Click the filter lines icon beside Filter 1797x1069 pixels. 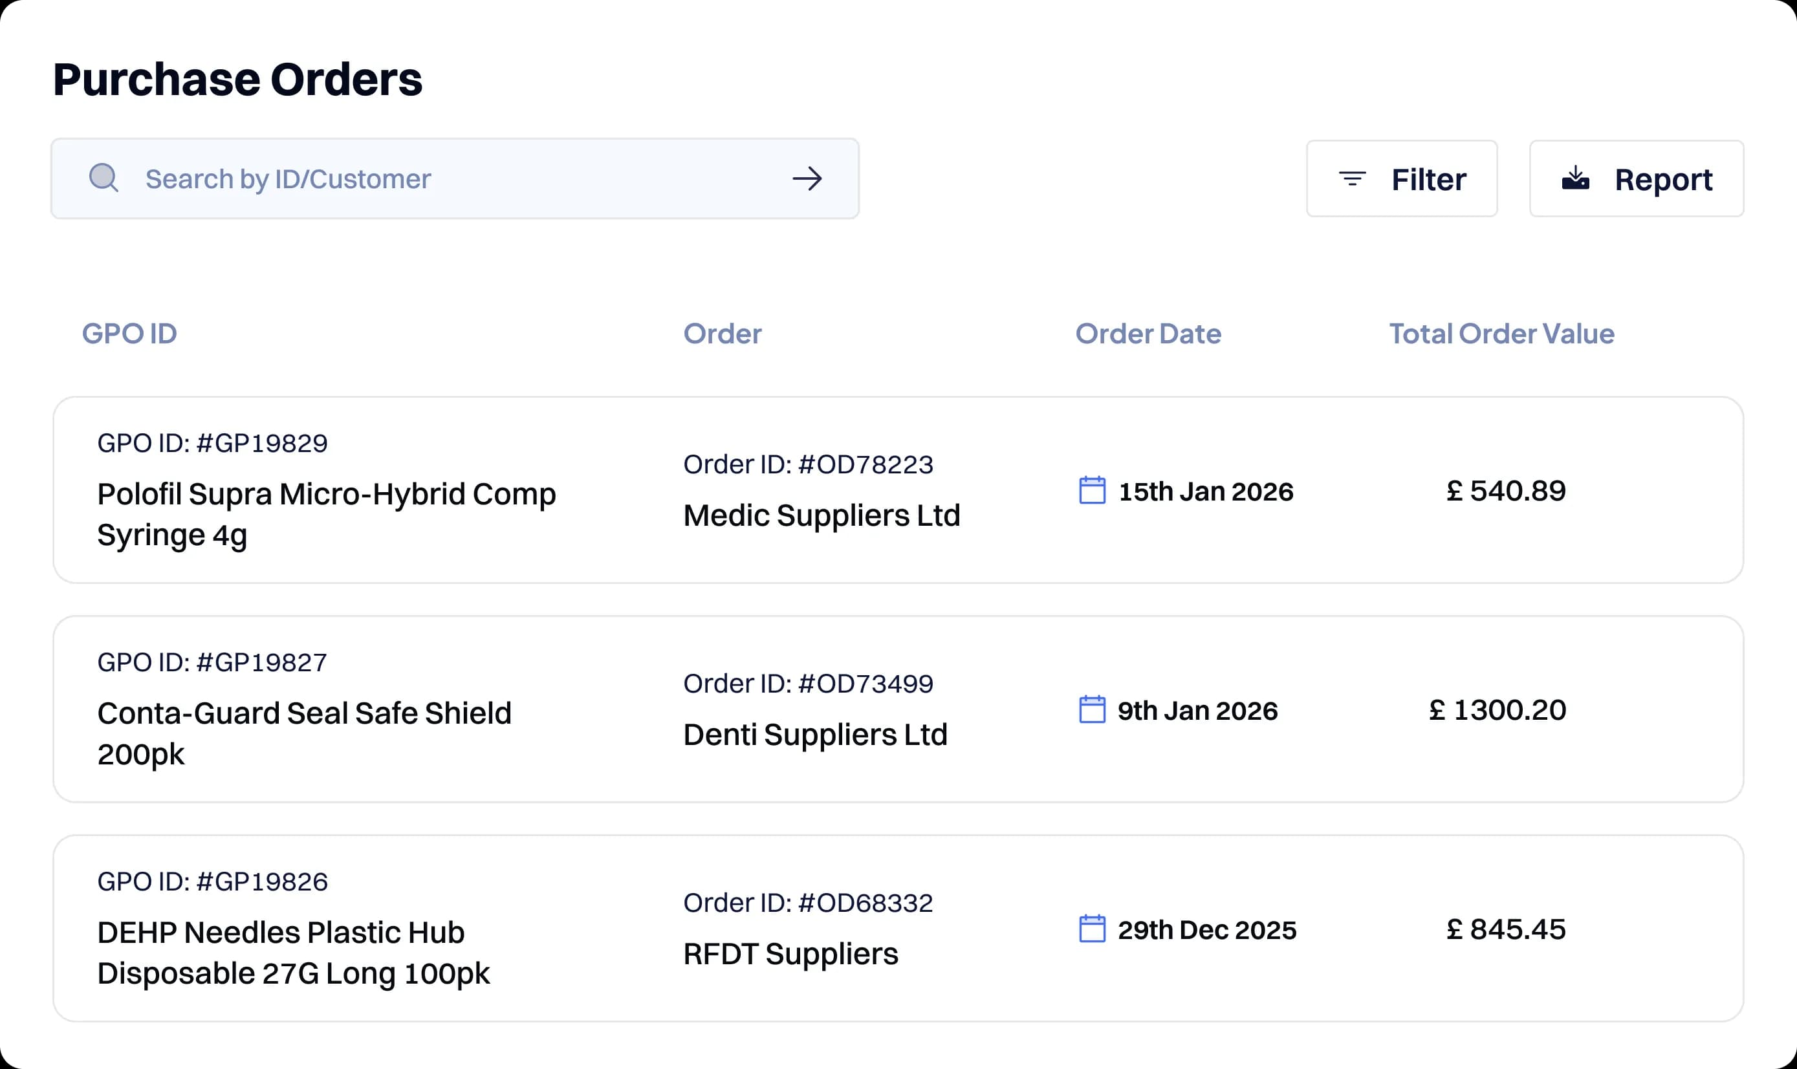pyautogui.click(x=1353, y=178)
